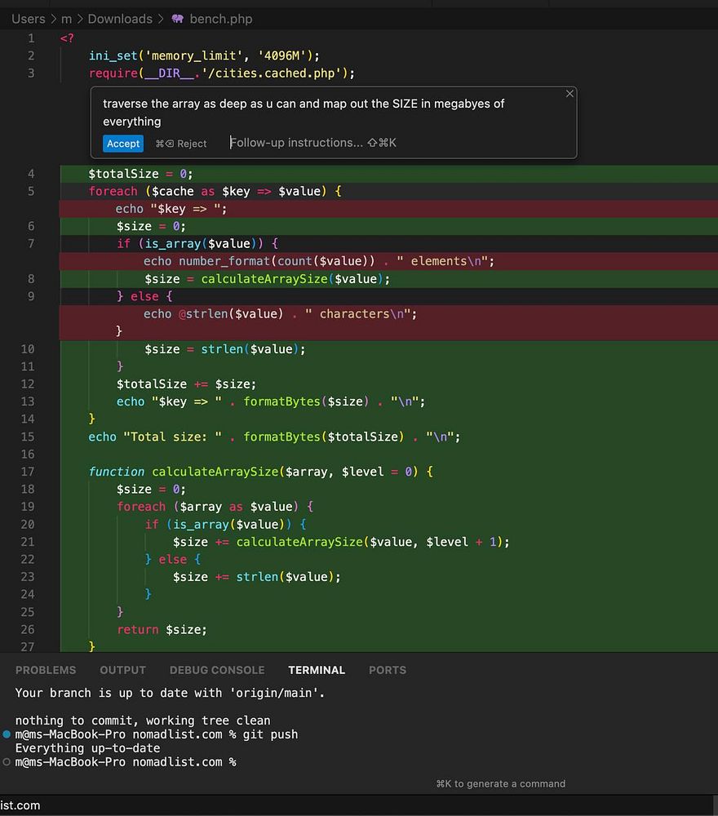The width and height of the screenshot is (718, 816).
Task: Click the ini_set memory_limit line
Action: (x=204, y=55)
